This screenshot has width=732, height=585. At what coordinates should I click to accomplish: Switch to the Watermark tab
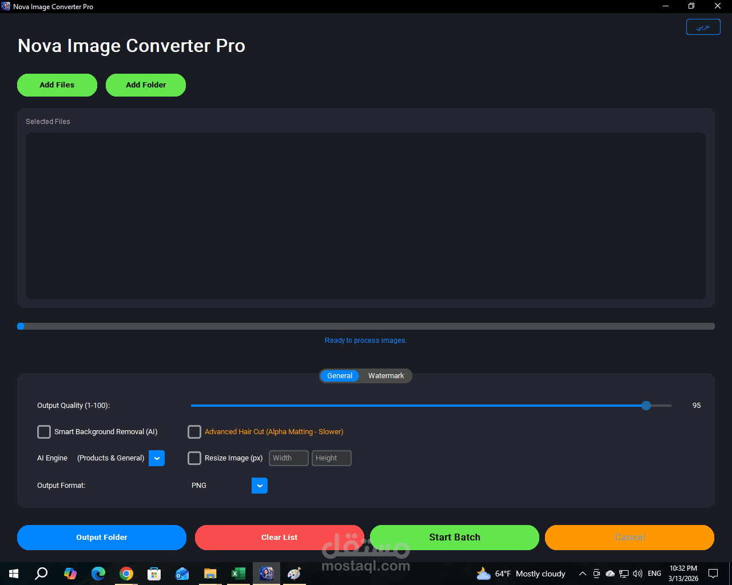pos(386,375)
